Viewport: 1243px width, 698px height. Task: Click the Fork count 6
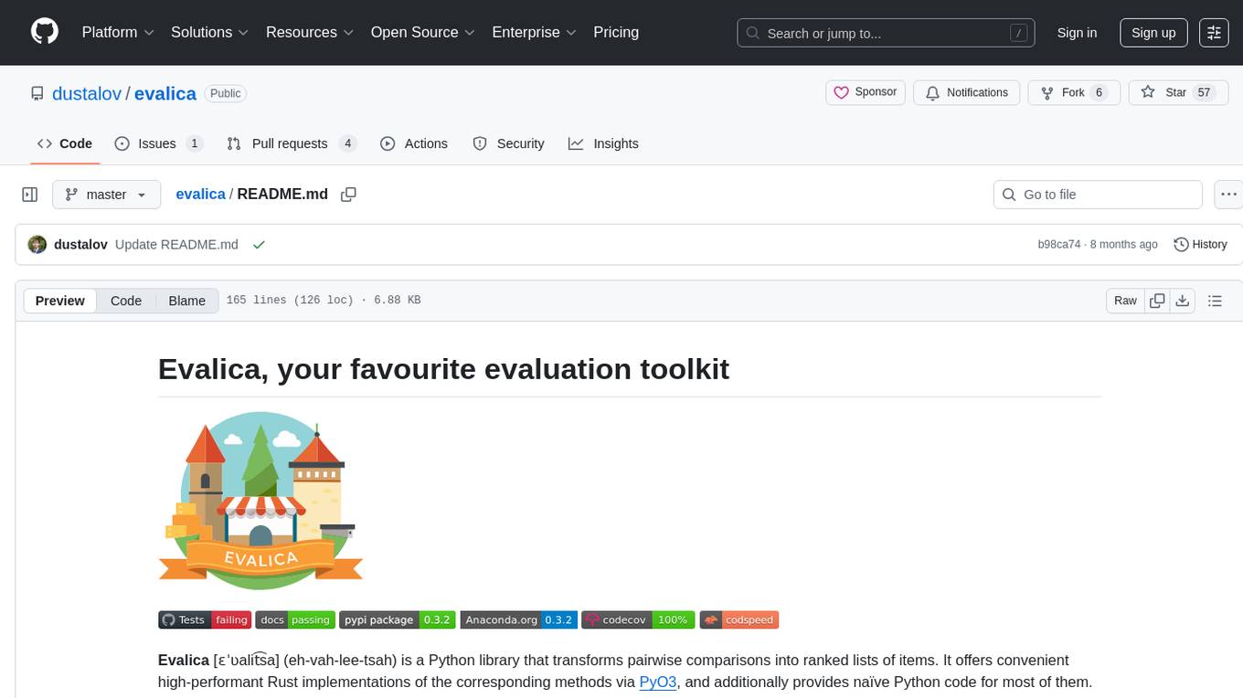point(1099,92)
